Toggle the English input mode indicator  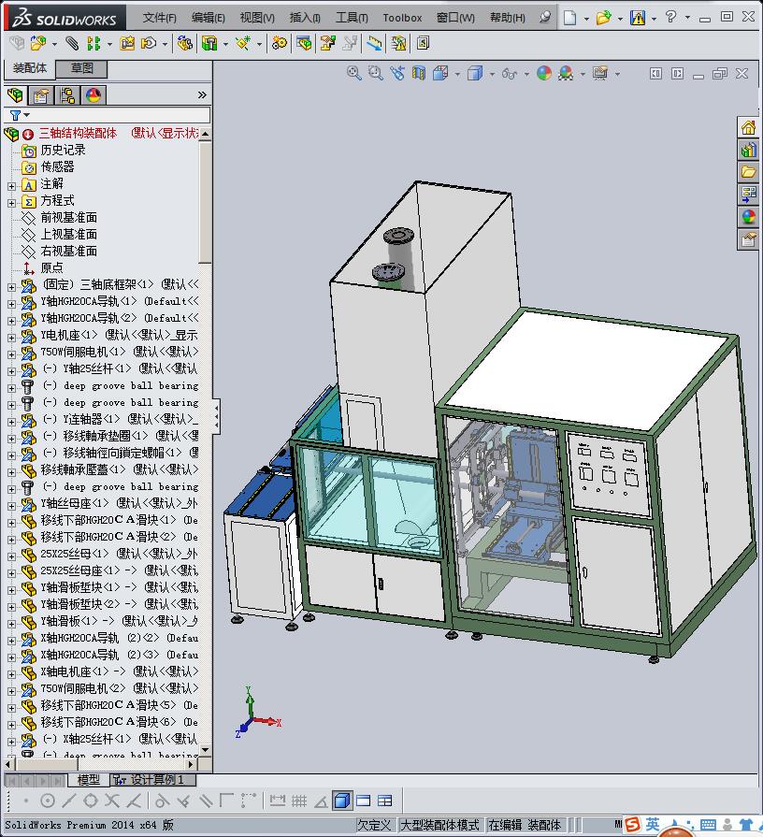(652, 825)
